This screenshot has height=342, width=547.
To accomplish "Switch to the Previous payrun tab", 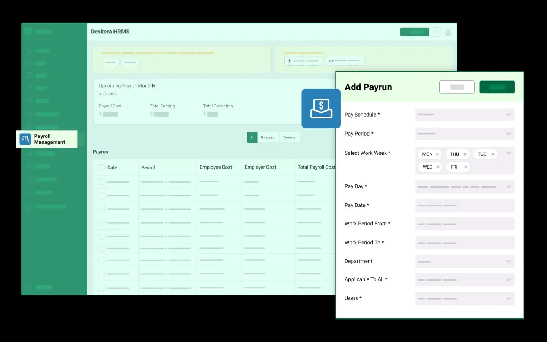I will [x=289, y=137].
